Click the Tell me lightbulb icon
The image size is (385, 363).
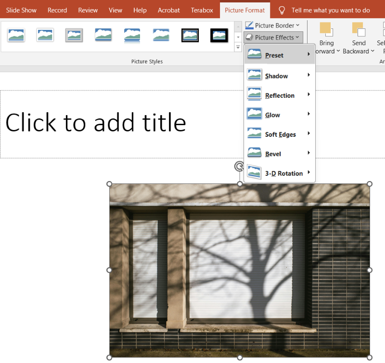coord(282,10)
